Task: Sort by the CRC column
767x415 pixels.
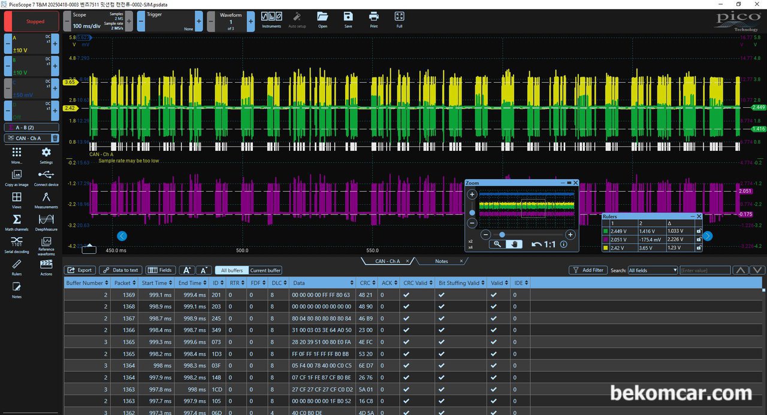Action: pos(368,283)
